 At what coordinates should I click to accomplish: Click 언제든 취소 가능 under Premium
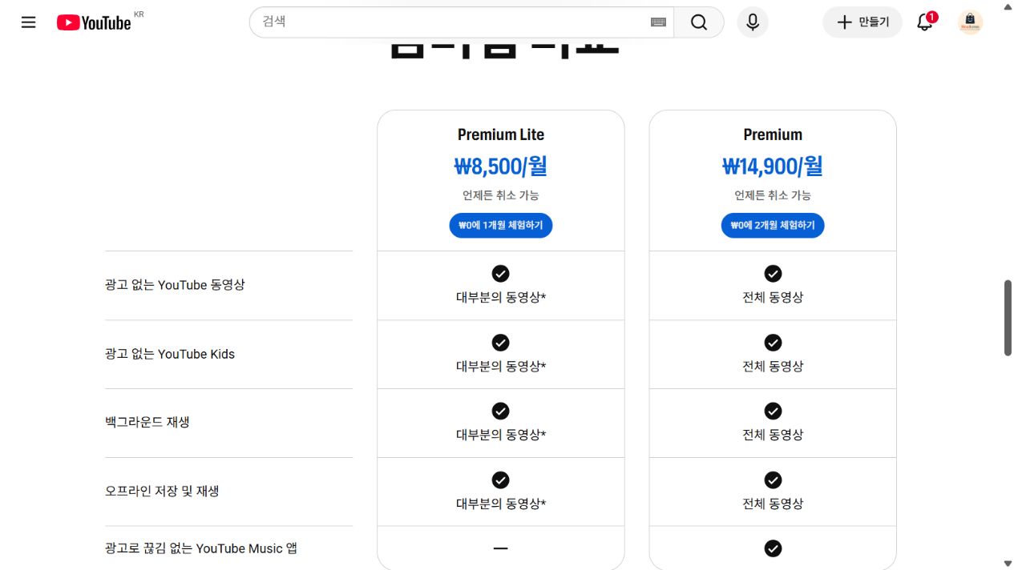(773, 195)
